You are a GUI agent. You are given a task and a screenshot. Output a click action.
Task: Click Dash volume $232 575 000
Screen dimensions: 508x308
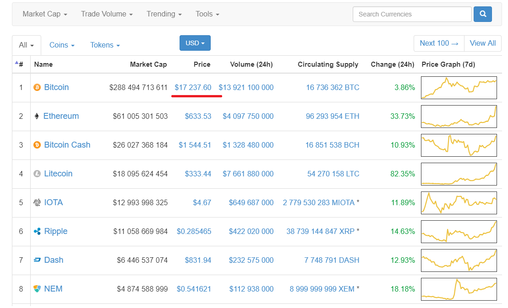(x=251, y=260)
